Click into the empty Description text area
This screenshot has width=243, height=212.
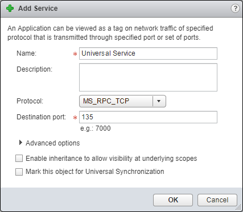148,77
